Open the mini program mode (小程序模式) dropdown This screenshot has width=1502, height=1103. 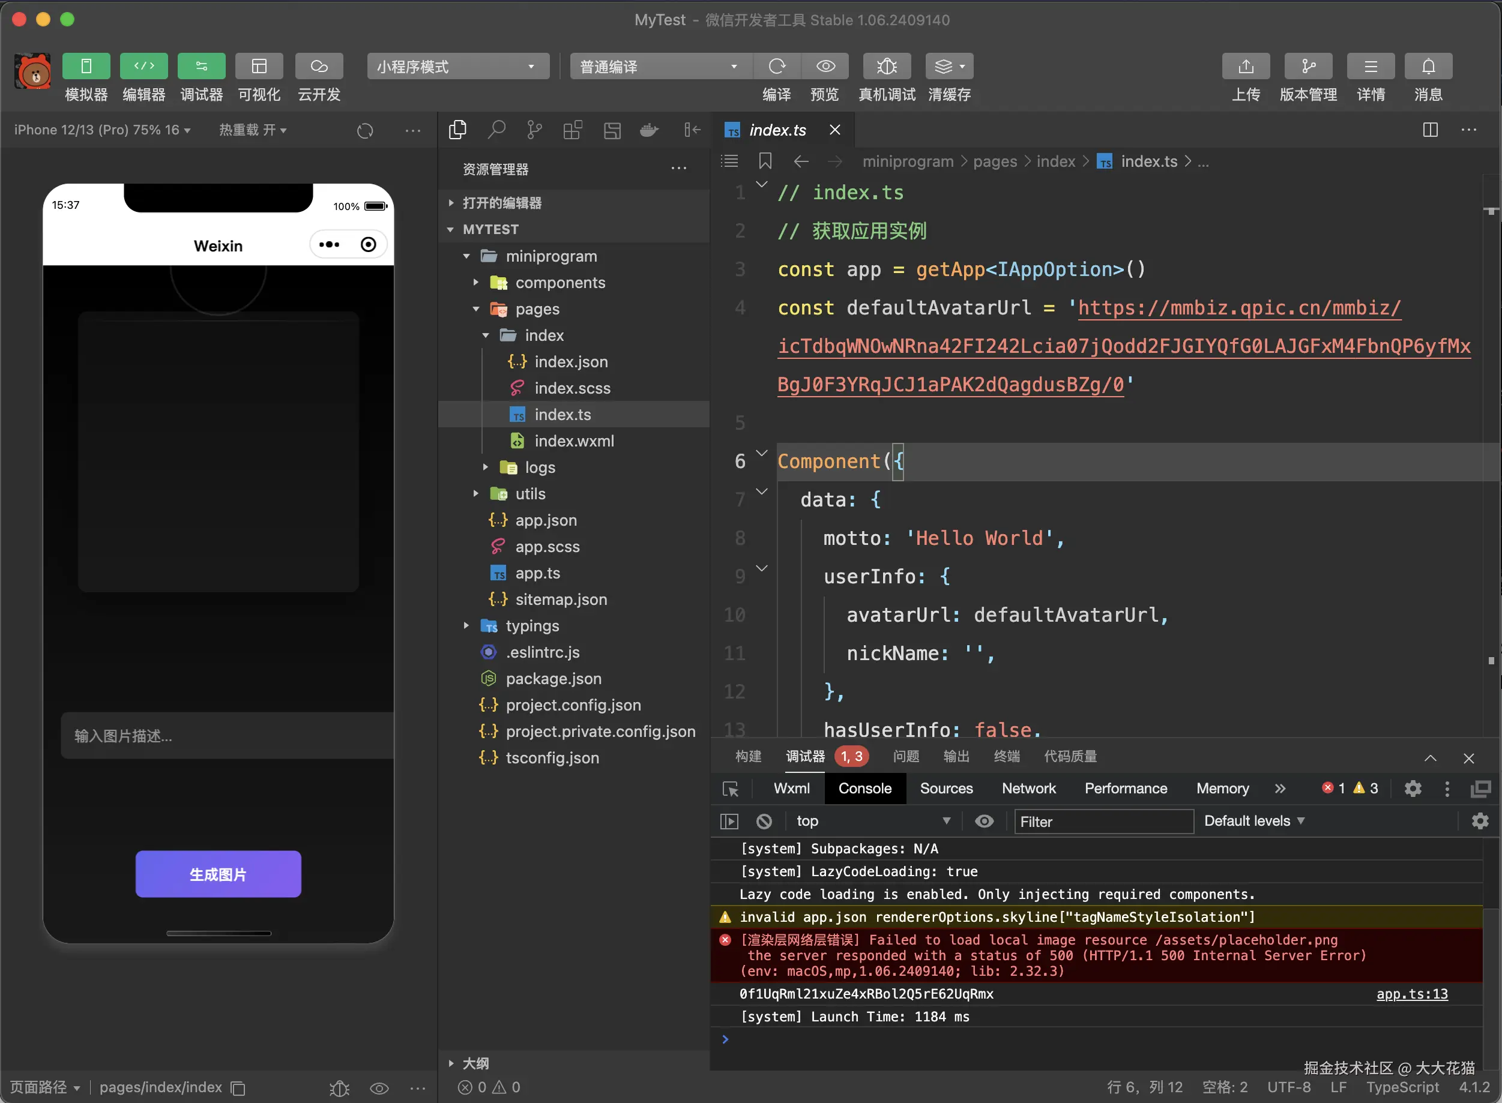[x=457, y=66]
